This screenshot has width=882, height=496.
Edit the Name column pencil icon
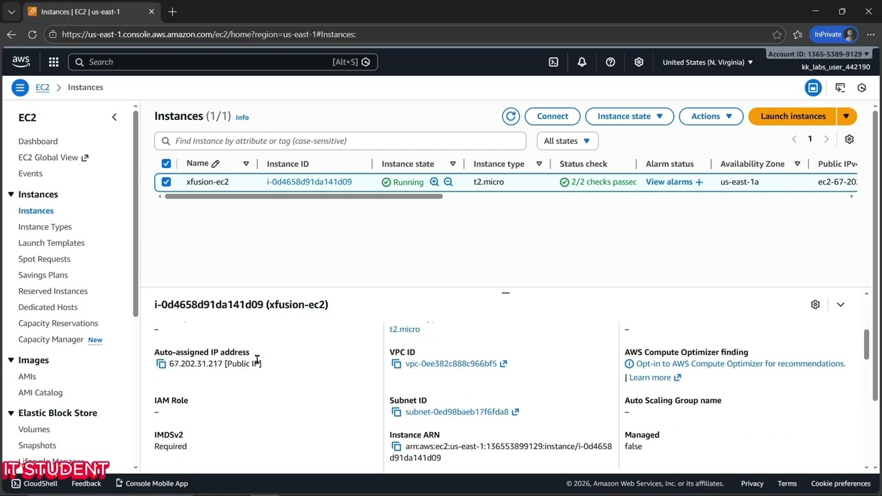coord(216,164)
